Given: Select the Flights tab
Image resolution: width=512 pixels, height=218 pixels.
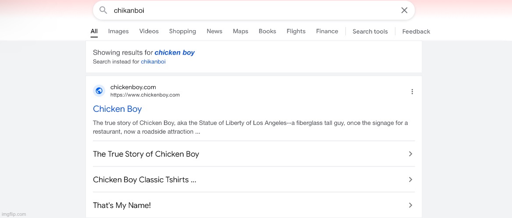Looking at the screenshot, I should (296, 31).
